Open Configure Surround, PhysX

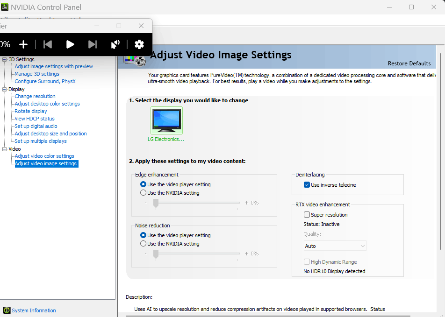click(45, 81)
